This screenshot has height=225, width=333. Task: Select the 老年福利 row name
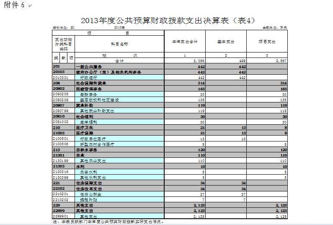[x=88, y=122]
